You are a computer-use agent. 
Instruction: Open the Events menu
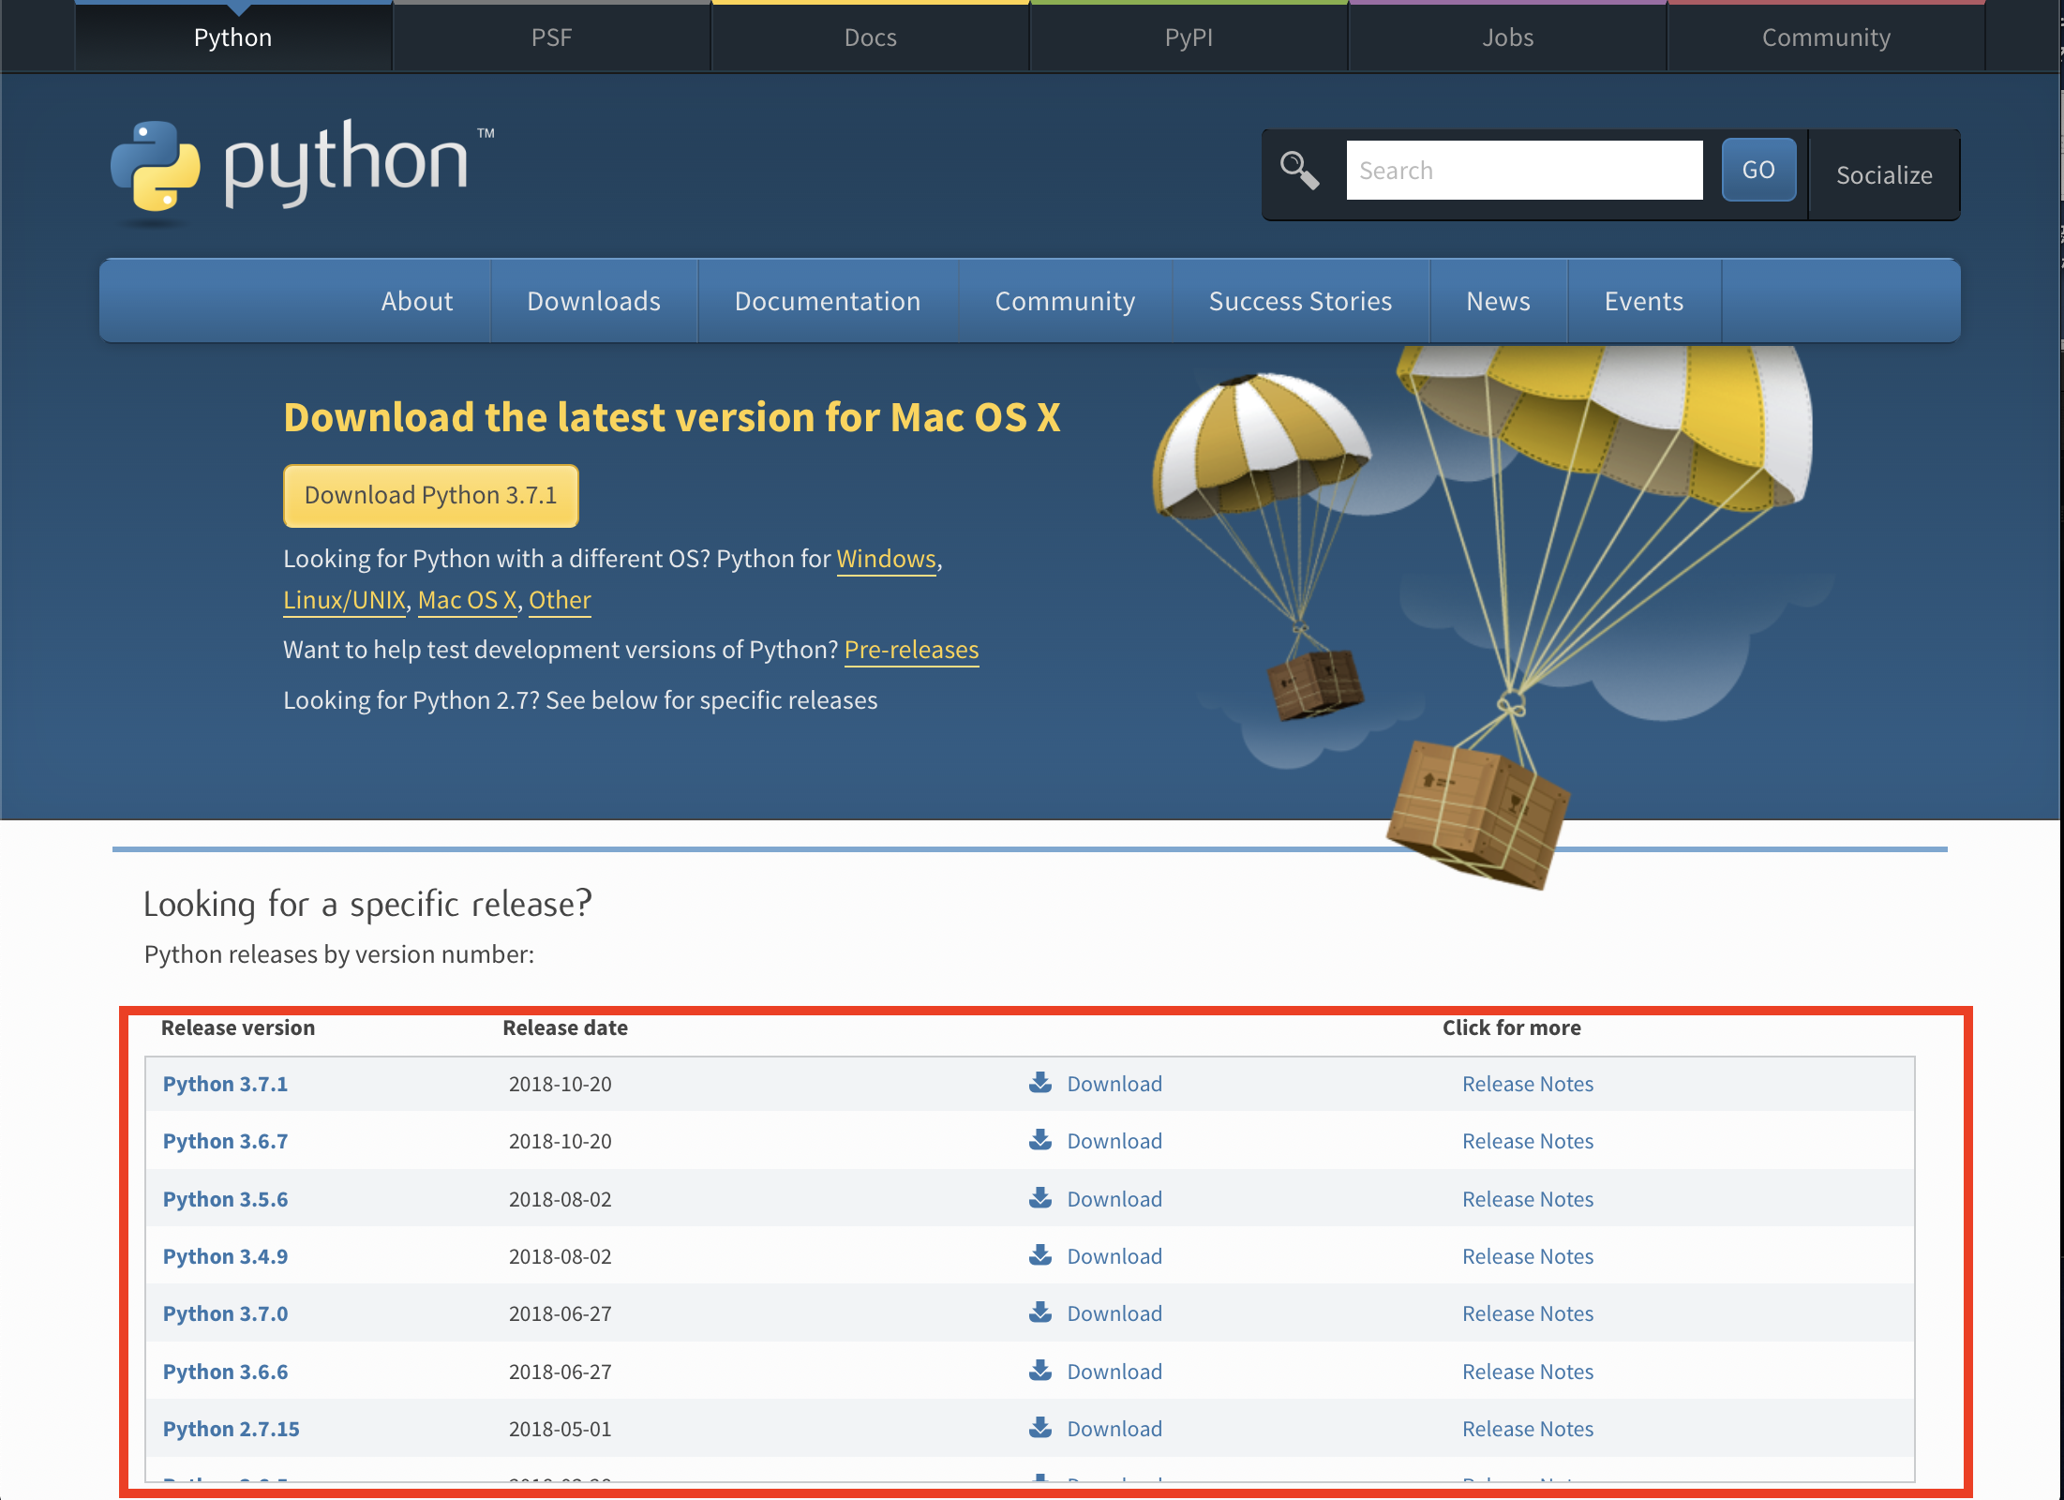tap(1644, 301)
